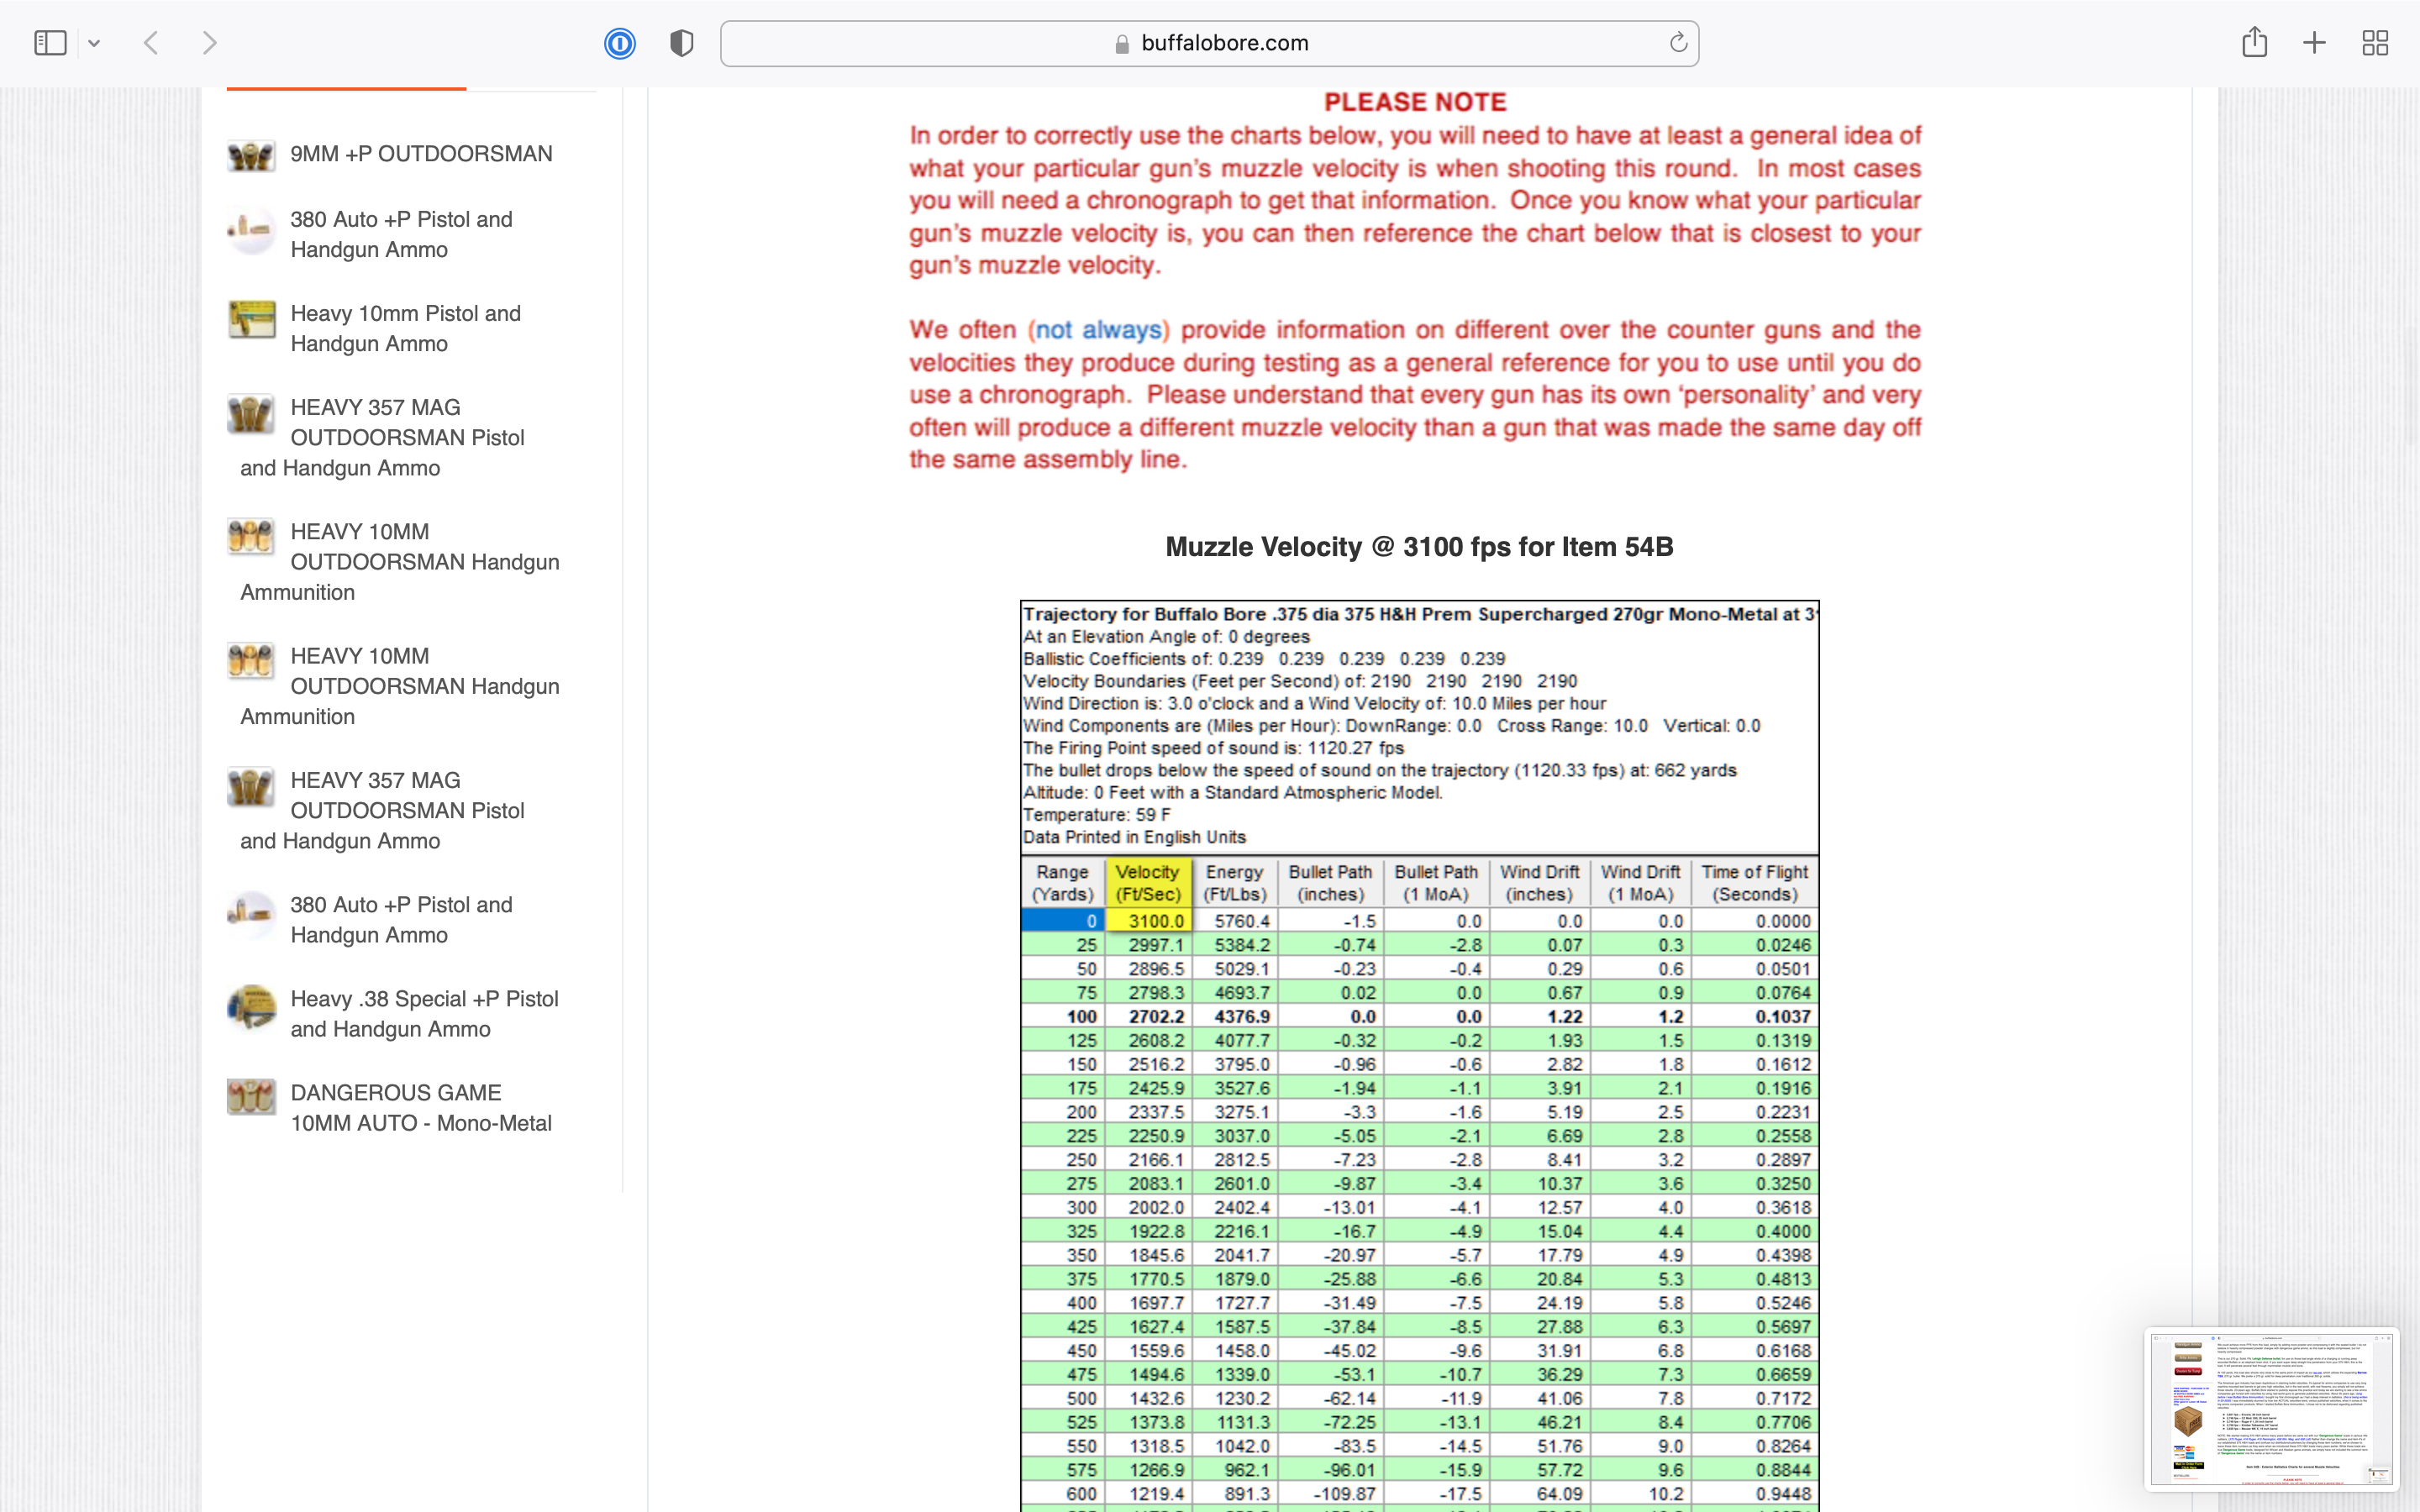Viewport: 2420px width, 1512px height.
Task: Toggle the Safari sidebar button
Action: point(50,43)
